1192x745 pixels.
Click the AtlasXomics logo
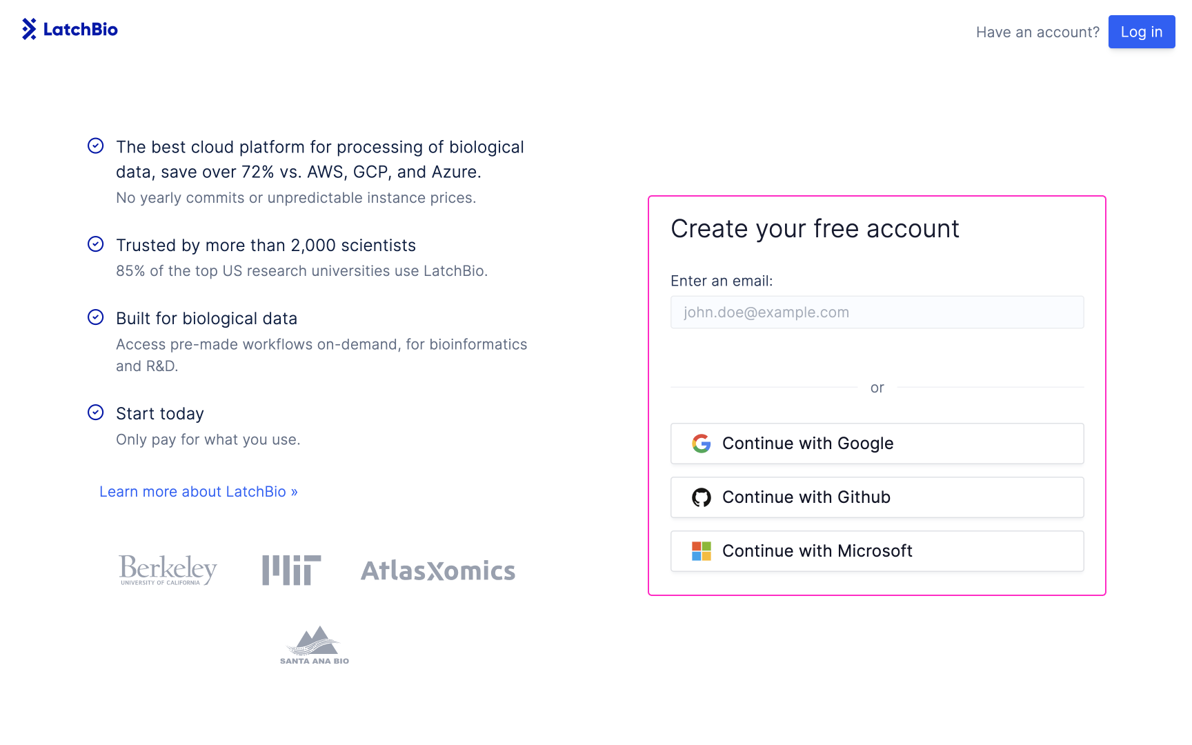pos(438,570)
